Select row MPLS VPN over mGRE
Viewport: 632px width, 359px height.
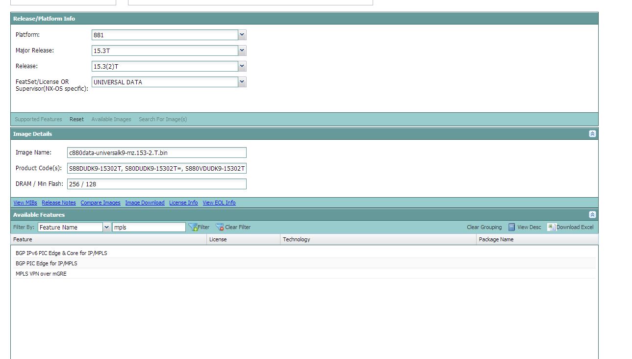click(x=305, y=274)
